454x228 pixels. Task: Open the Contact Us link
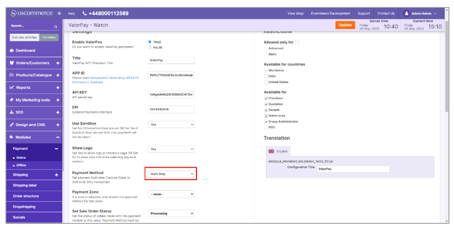[386, 13]
